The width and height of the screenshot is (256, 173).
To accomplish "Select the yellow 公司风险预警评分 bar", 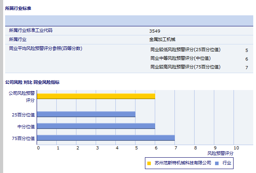I will point(96,96).
